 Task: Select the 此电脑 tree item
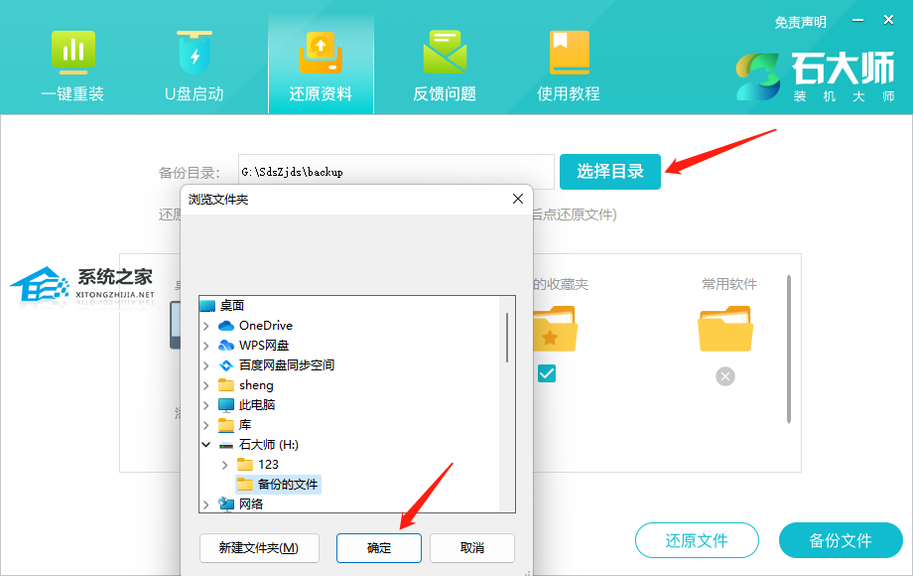257,405
